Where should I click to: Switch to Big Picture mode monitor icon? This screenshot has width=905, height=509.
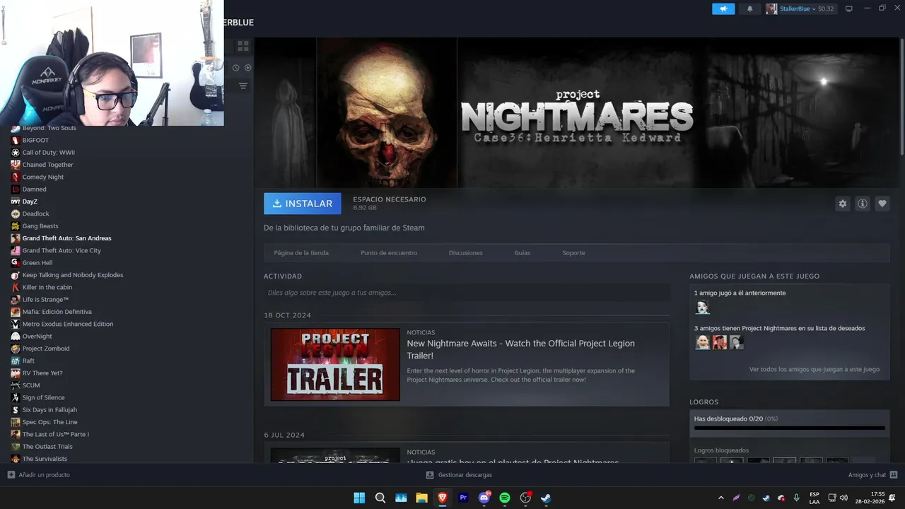coord(849,8)
